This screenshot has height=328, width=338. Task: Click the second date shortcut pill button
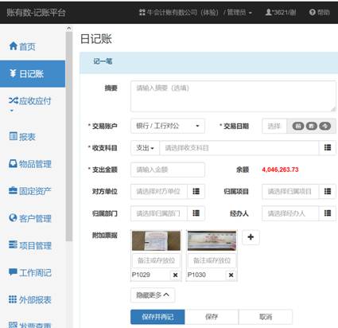pos(312,126)
